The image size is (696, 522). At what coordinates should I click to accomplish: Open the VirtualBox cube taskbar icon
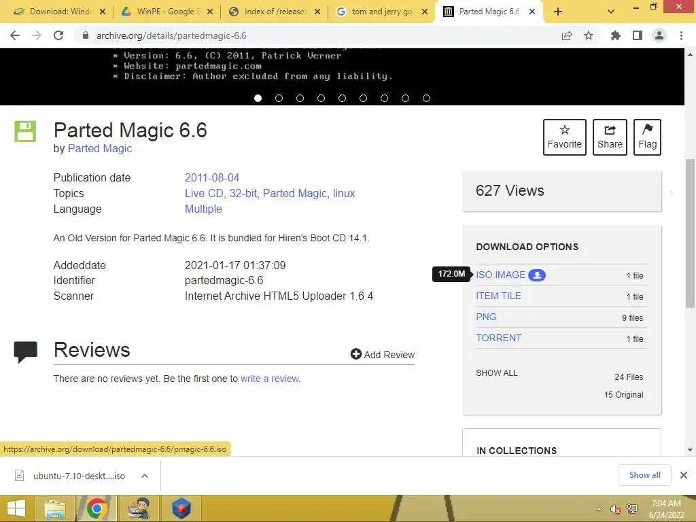click(x=181, y=508)
